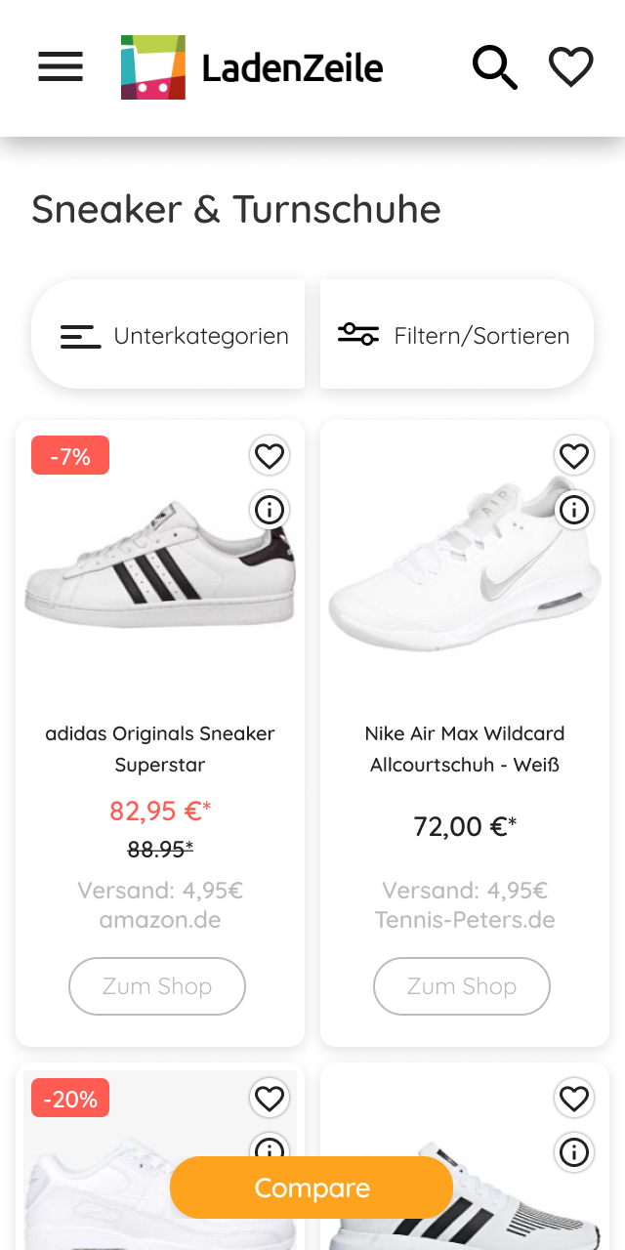Show info for Nike Air Max Wildcard
625x1250 pixels.
pos(574,509)
